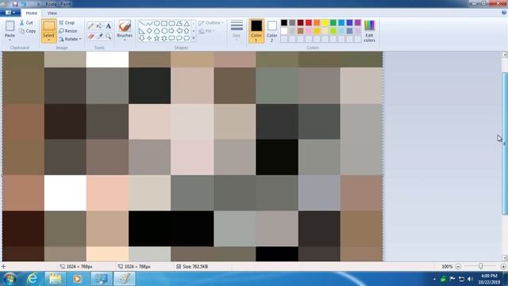Switch to the View ribbon tab
Viewport: 508px width, 286px height.
click(x=52, y=13)
